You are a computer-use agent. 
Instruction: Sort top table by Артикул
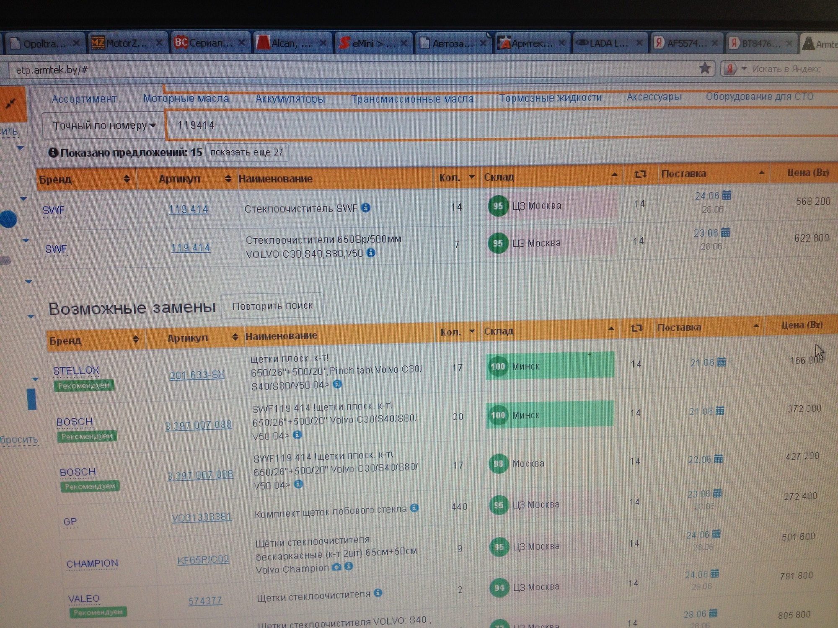228,179
